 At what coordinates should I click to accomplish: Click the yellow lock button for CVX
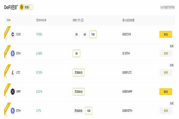[x=166, y=34]
